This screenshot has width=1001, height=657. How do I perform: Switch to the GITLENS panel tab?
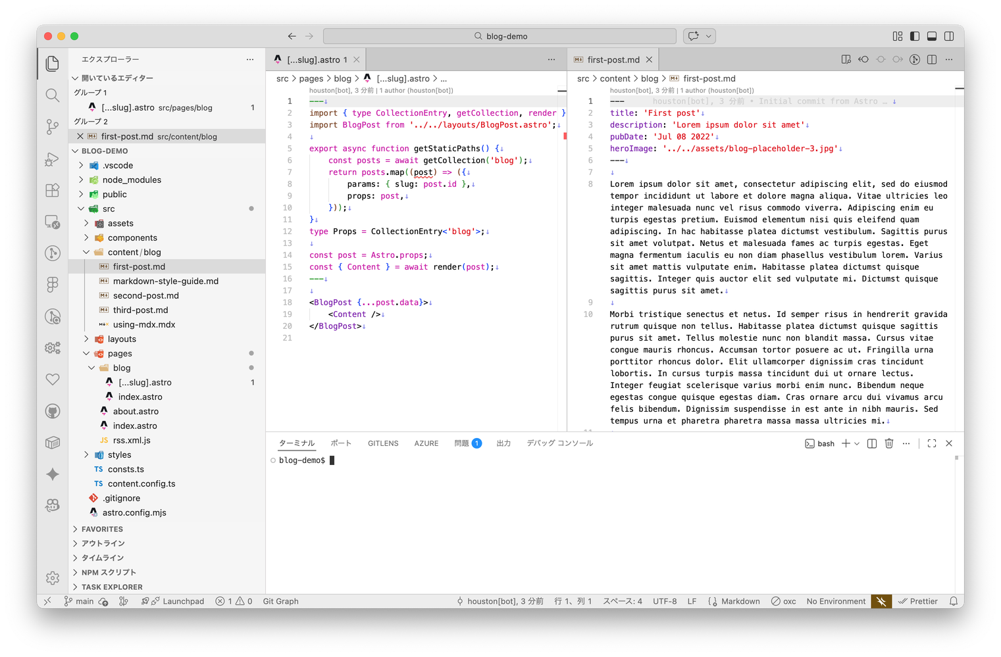[x=383, y=443]
